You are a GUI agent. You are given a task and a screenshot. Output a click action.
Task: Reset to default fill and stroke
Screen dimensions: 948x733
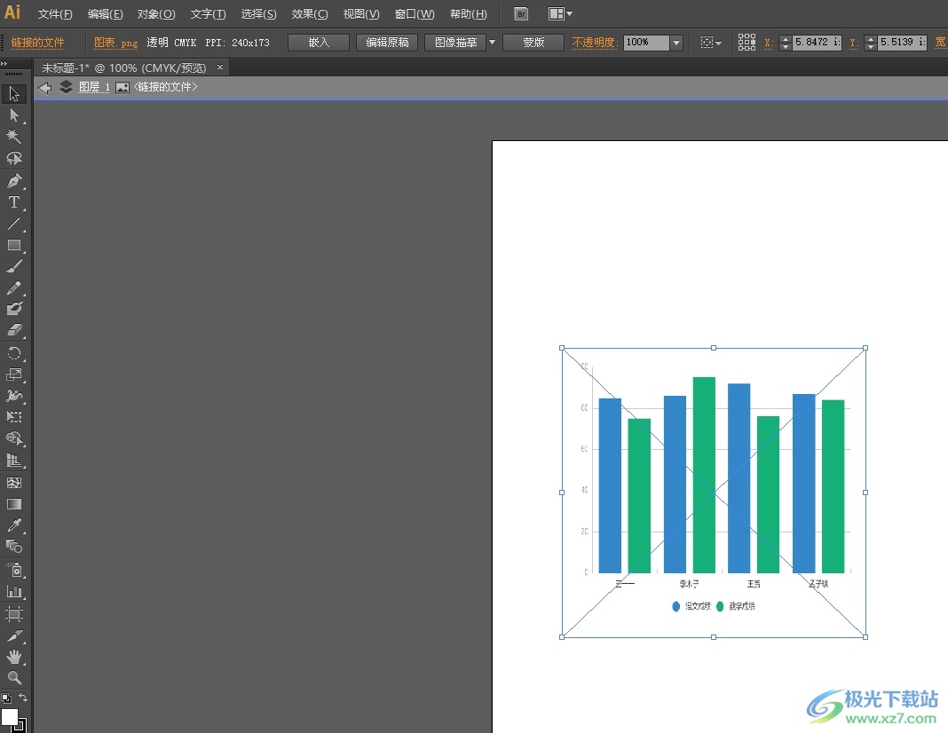point(5,698)
